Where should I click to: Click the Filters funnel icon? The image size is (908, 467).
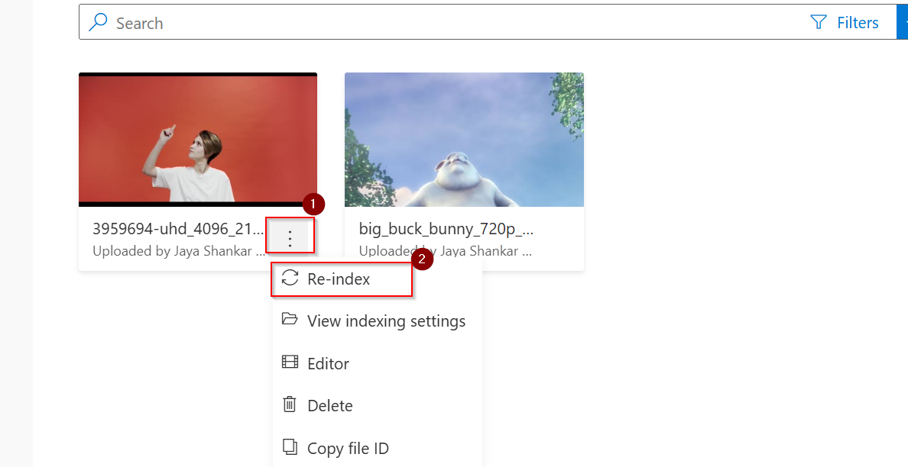[818, 23]
